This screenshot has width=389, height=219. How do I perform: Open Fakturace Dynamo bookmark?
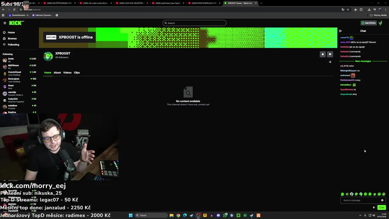pos(42,15)
